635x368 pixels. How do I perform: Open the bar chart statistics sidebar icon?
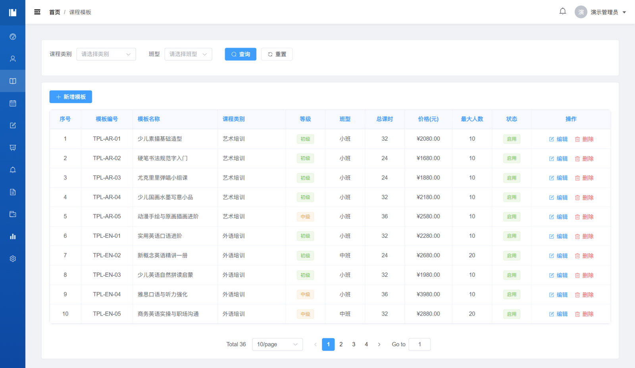[x=13, y=236]
